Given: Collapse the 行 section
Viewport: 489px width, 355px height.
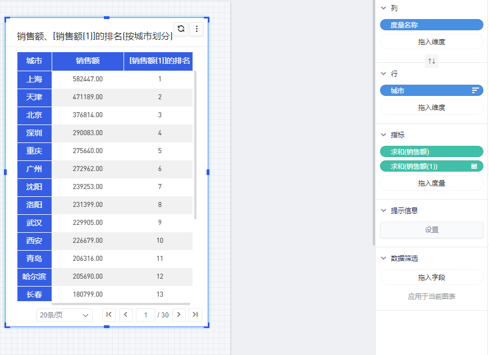Looking at the screenshot, I should point(383,74).
